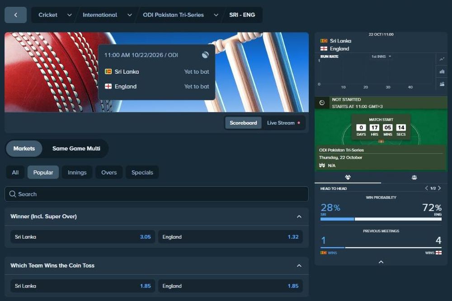
Task: Click the magnifier icon in the search bar
Action: (12, 194)
